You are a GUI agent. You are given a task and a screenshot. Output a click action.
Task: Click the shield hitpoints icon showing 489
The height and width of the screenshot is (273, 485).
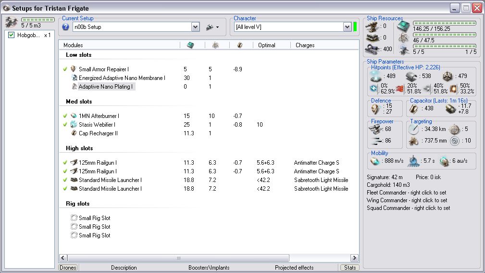click(375, 76)
